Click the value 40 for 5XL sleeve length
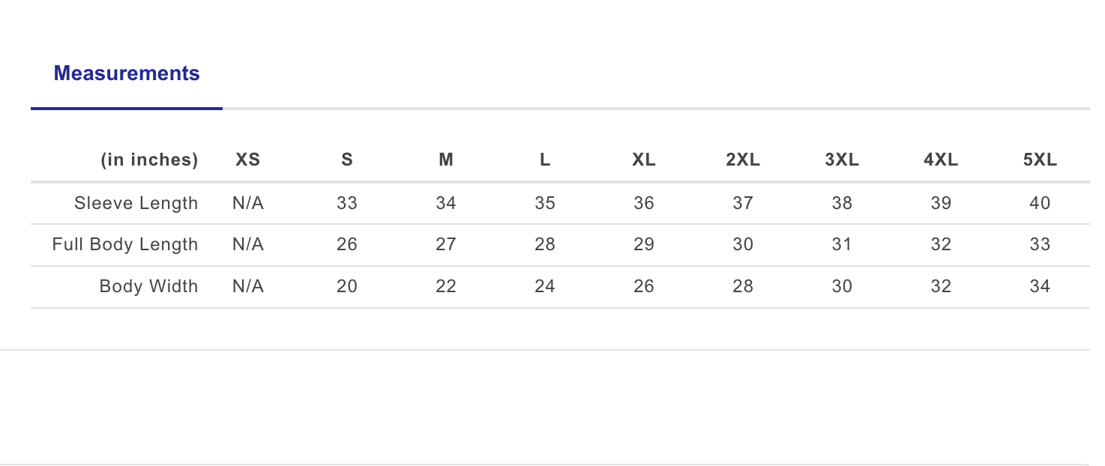The image size is (1105, 466). (1039, 203)
